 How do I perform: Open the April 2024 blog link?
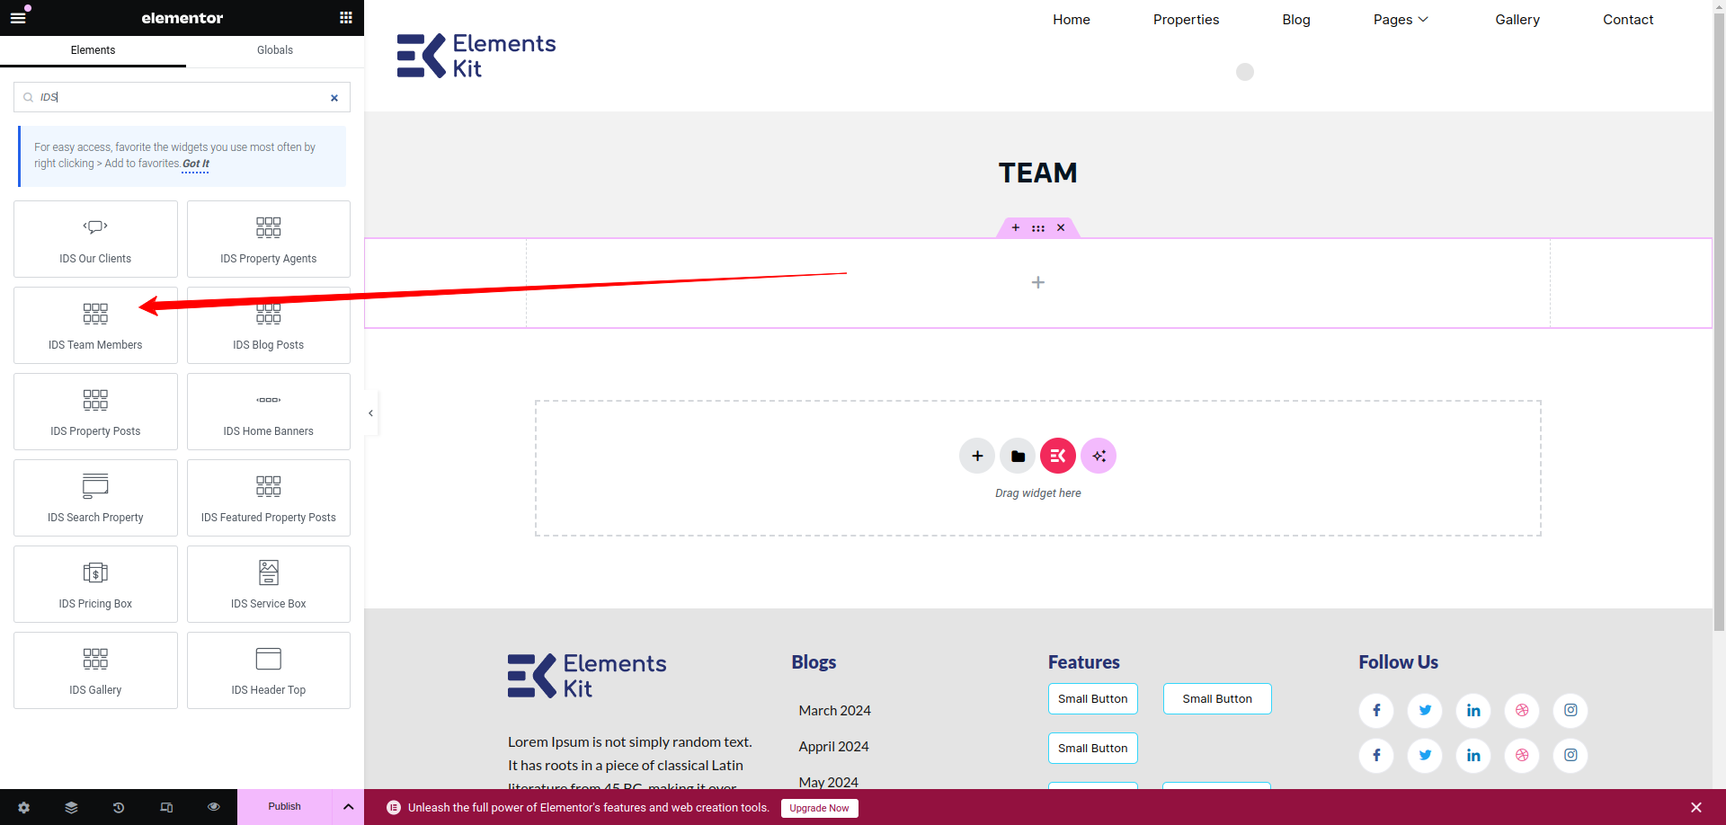point(833,747)
